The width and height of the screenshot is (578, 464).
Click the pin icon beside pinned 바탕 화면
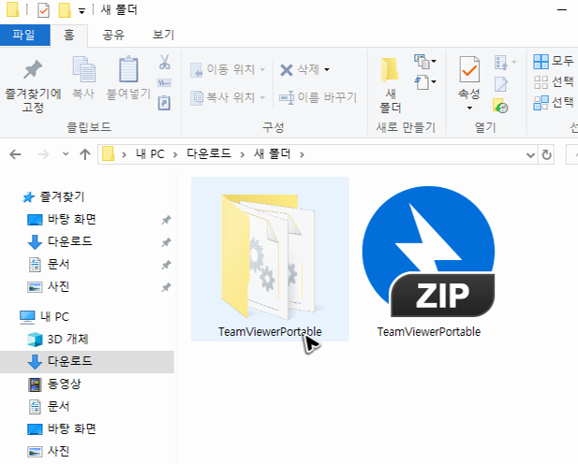166,220
